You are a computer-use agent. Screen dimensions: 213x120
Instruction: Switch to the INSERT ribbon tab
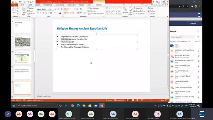click(30, 5)
